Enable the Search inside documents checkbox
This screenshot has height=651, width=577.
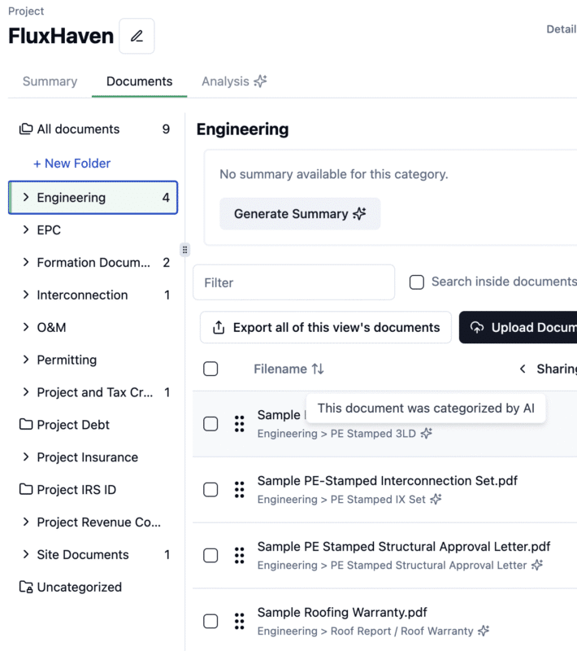point(417,282)
